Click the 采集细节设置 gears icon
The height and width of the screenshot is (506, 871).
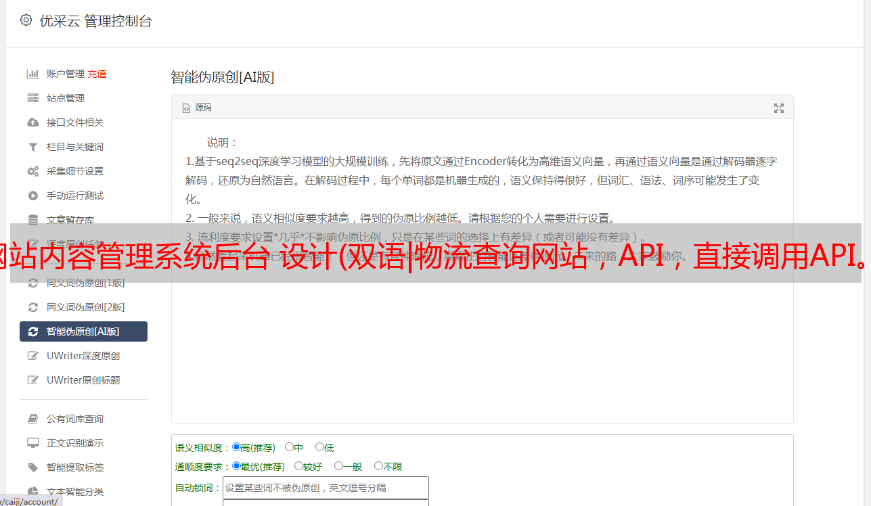tap(32, 171)
